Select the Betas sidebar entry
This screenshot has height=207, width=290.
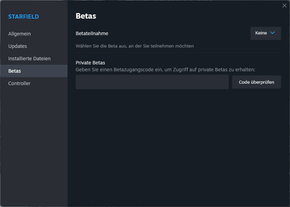[34, 71]
